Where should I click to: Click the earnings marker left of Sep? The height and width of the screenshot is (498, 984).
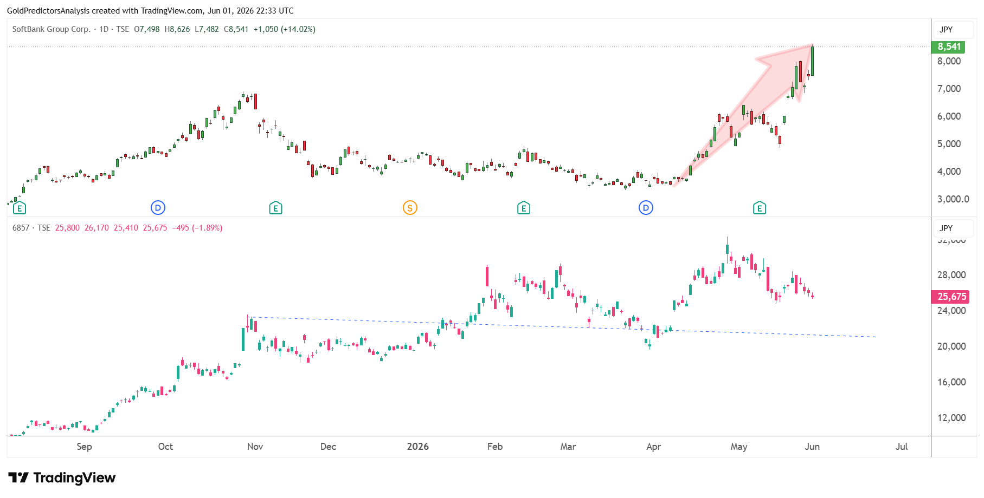tap(19, 208)
